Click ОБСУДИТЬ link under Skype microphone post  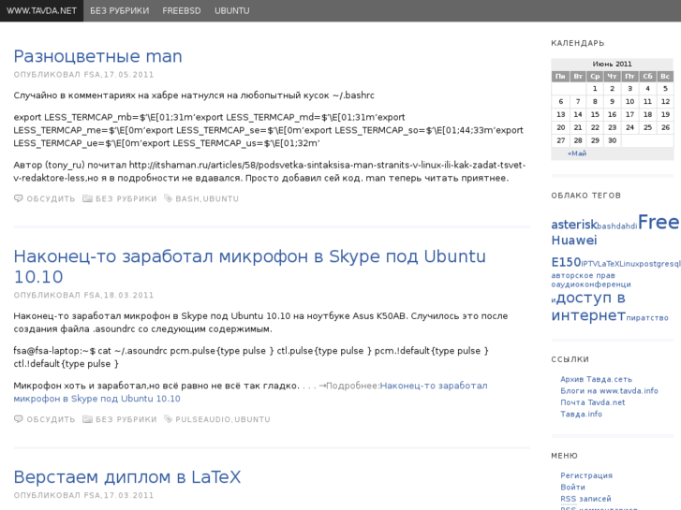[x=51, y=419]
